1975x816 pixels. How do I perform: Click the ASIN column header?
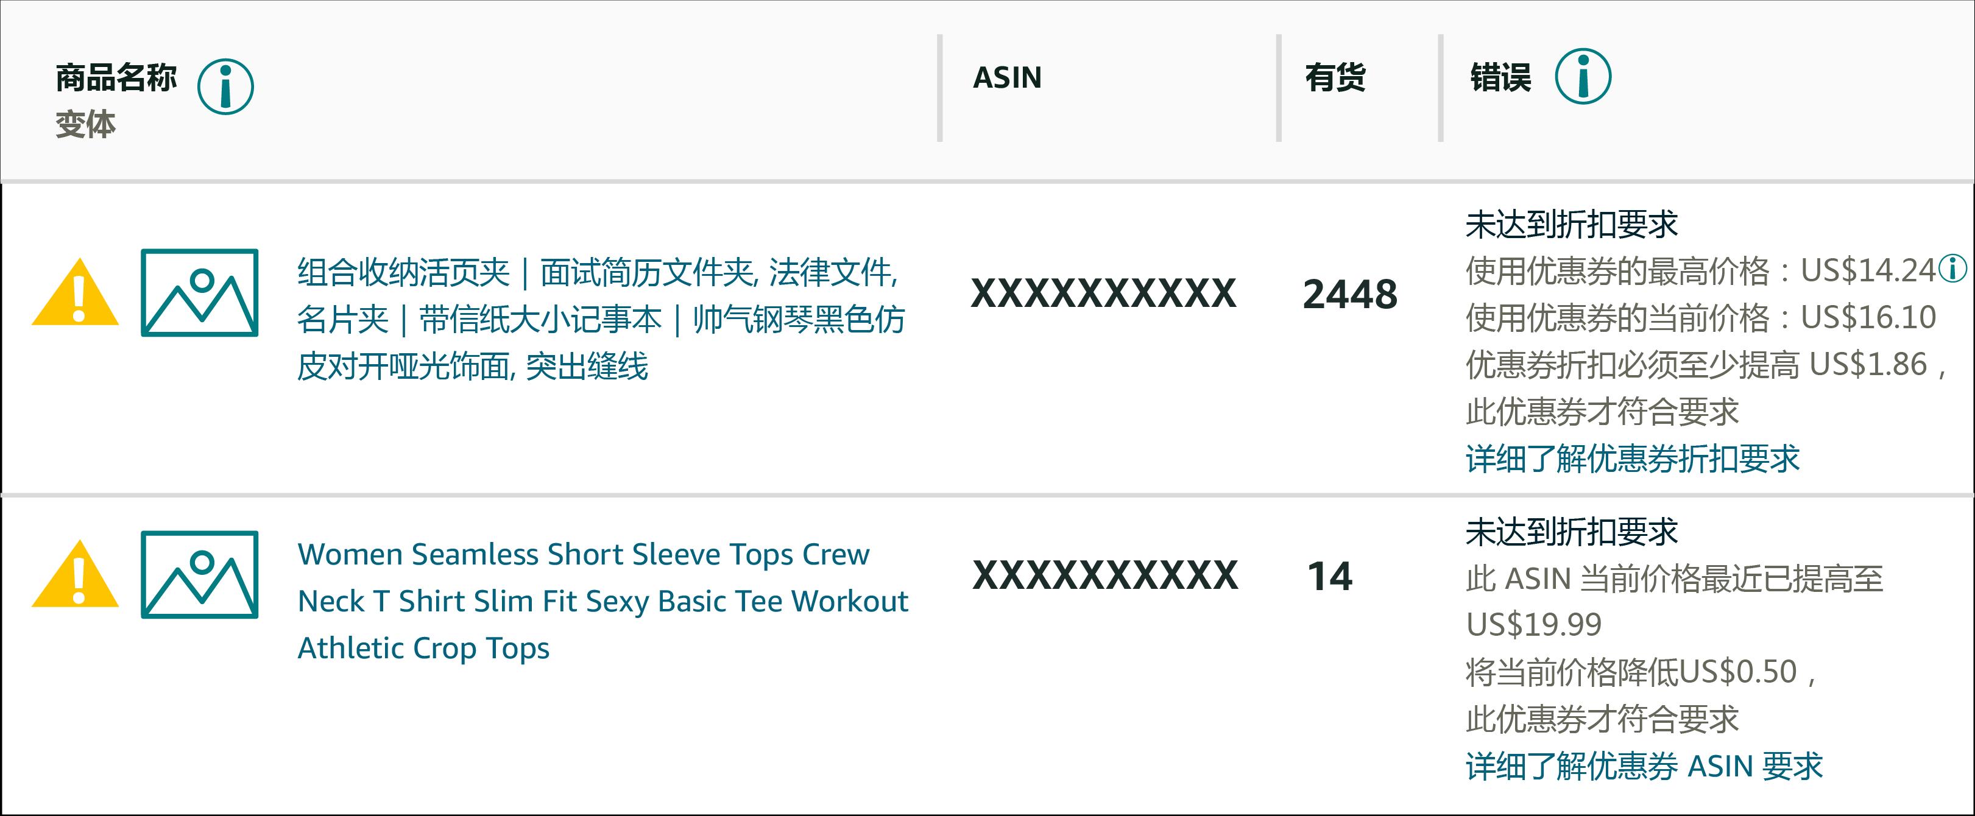point(1006,77)
